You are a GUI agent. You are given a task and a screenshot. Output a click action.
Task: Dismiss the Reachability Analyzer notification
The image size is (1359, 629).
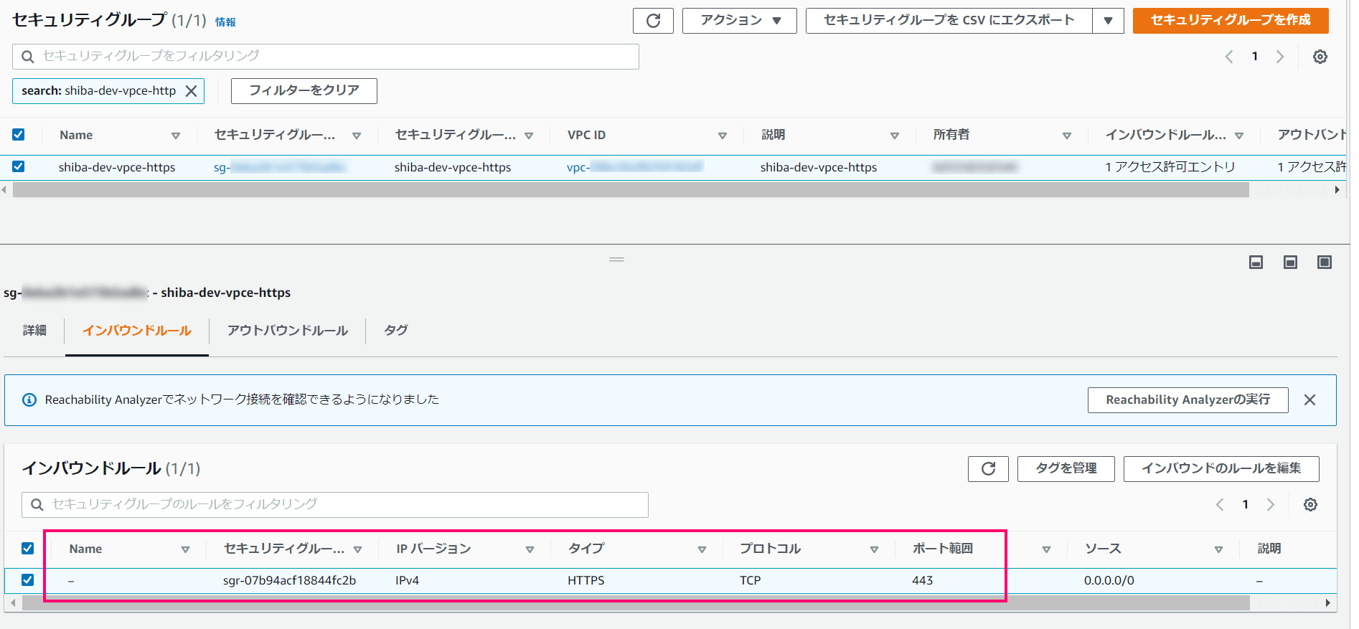tap(1309, 400)
